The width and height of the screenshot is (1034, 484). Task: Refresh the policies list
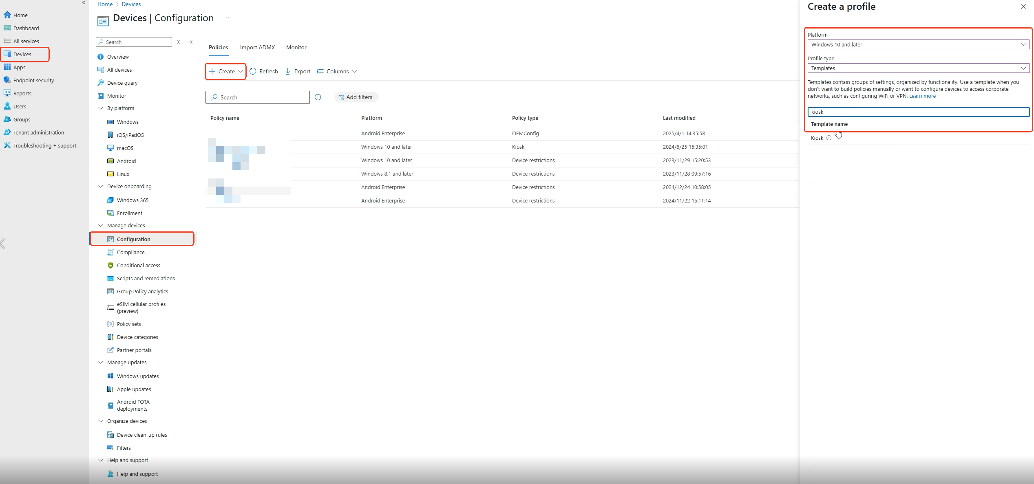coord(264,71)
